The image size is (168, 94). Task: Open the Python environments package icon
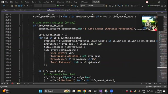tap(106, 6)
